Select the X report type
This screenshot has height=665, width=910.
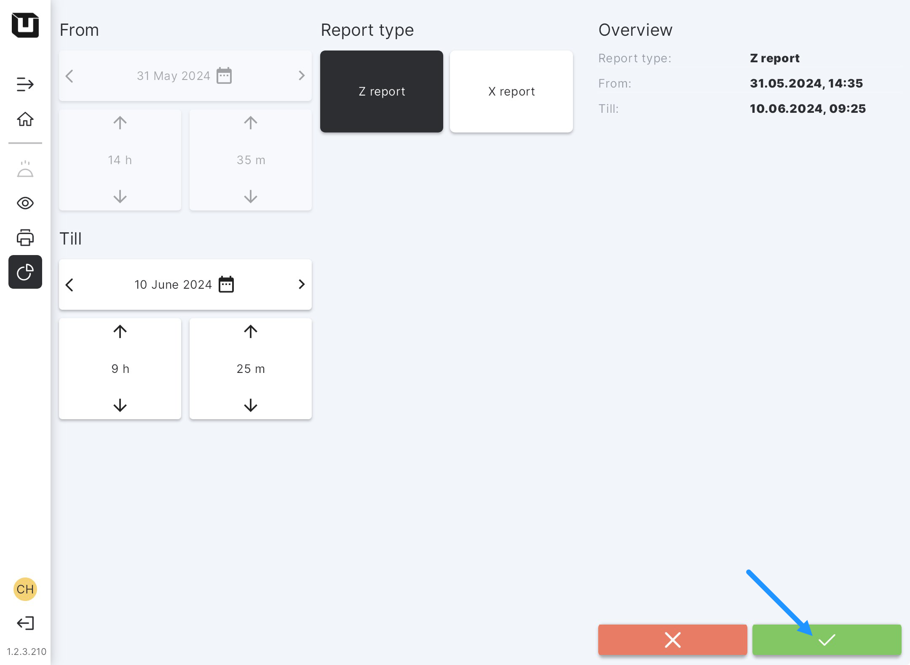pyautogui.click(x=511, y=91)
